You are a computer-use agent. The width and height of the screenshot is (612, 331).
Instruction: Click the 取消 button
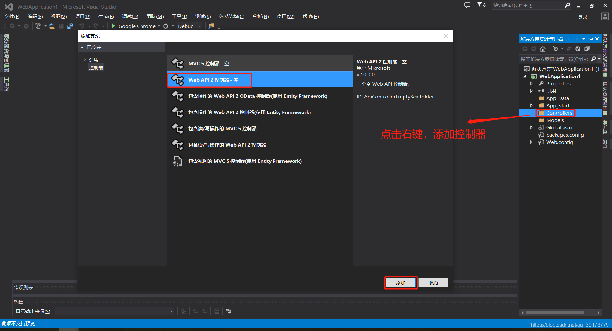[x=433, y=283]
